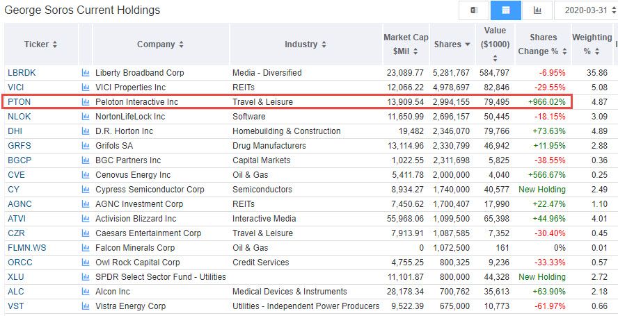This screenshot has width=618, height=316.
Task: Open ALC ticker link
Action: pos(16,292)
